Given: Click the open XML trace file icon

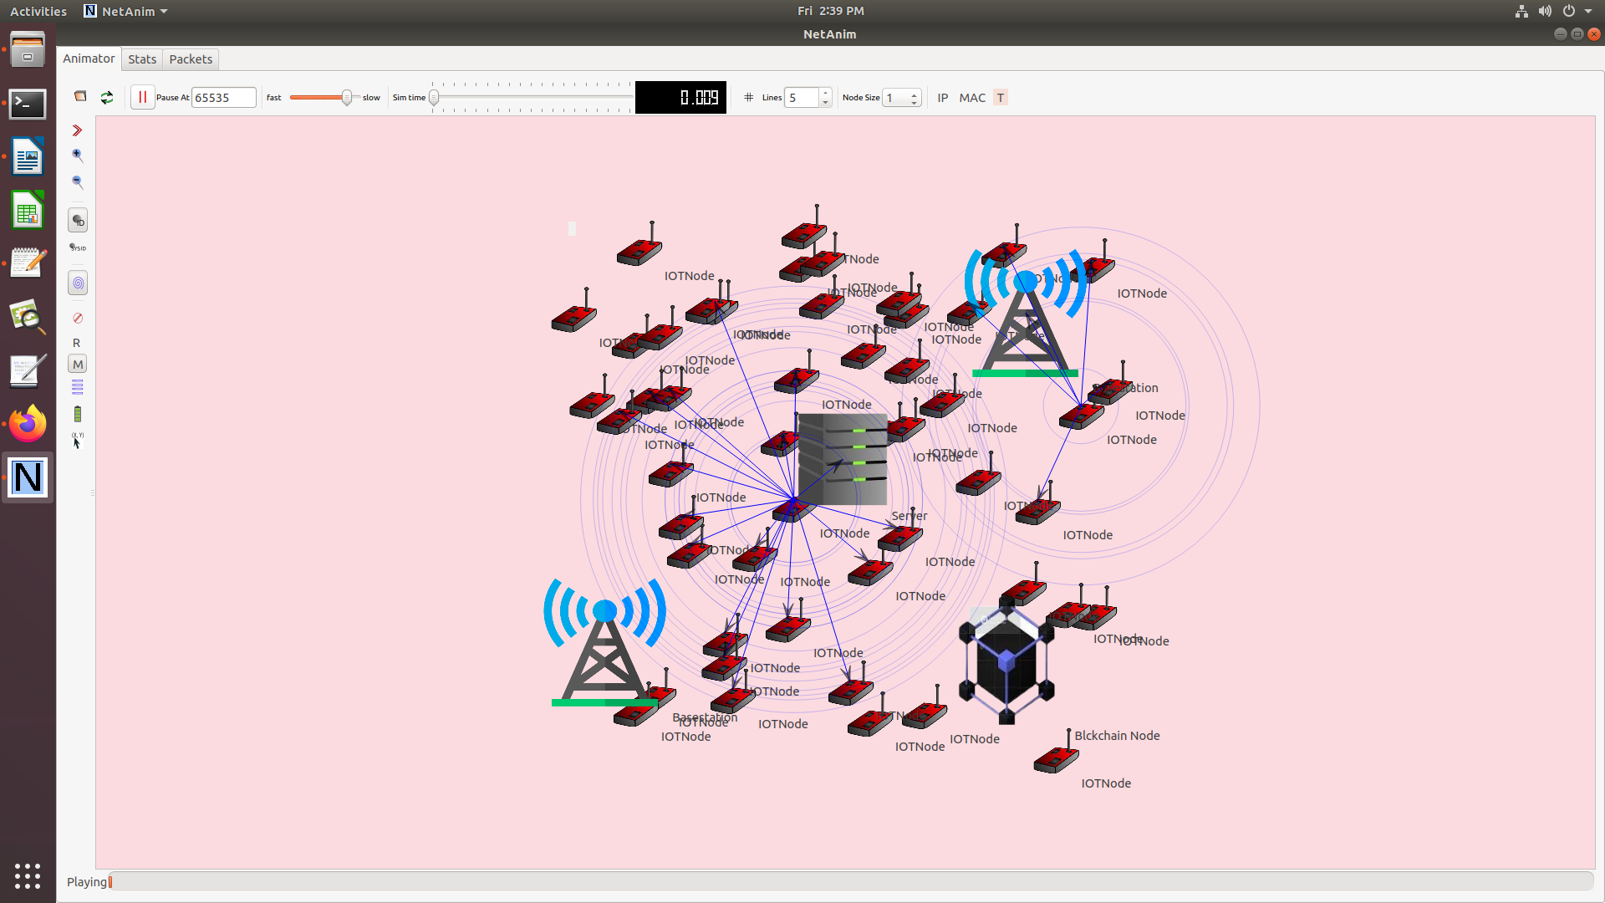Looking at the screenshot, I should tap(80, 97).
